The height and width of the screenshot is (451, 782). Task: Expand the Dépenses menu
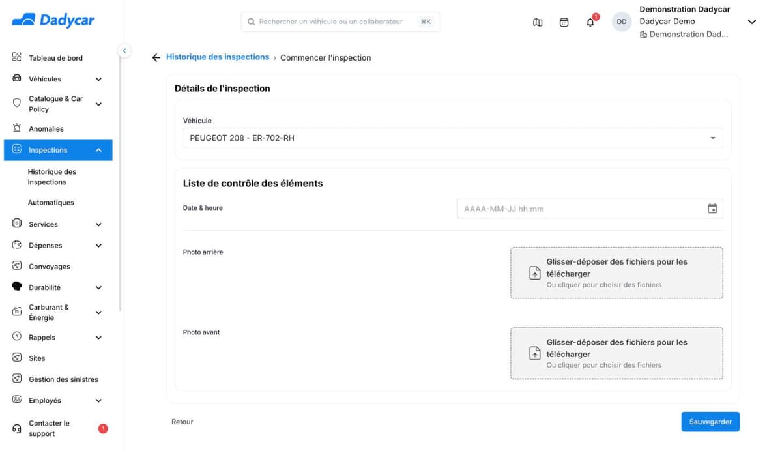click(x=98, y=246)
